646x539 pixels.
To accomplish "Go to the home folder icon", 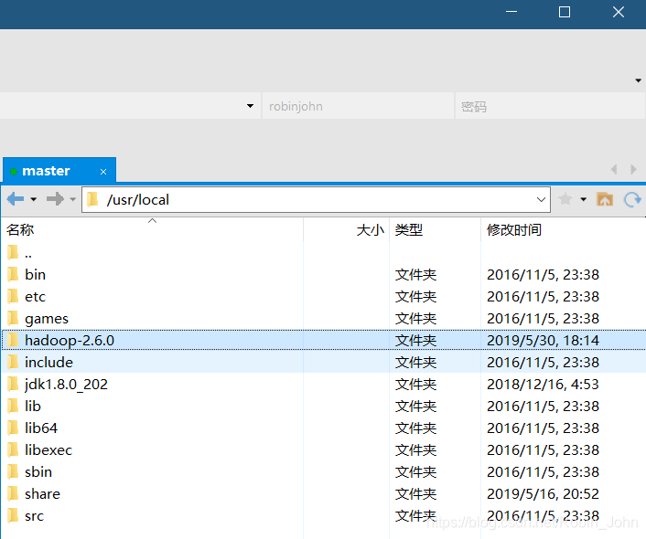I will click(605, 199).
